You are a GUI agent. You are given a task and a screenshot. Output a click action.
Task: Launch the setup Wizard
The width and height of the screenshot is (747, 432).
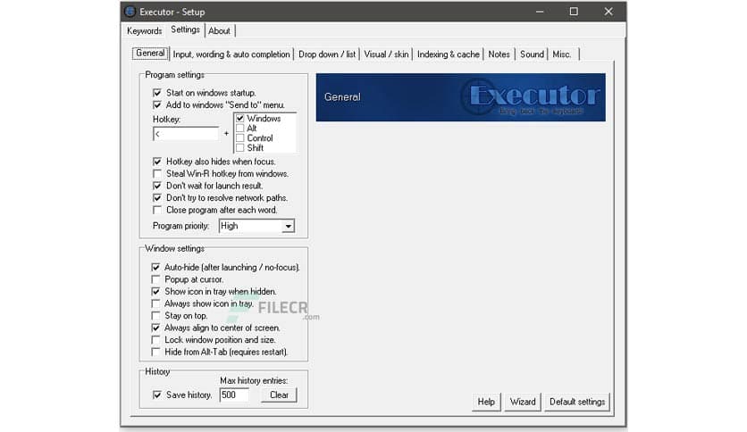523,402
